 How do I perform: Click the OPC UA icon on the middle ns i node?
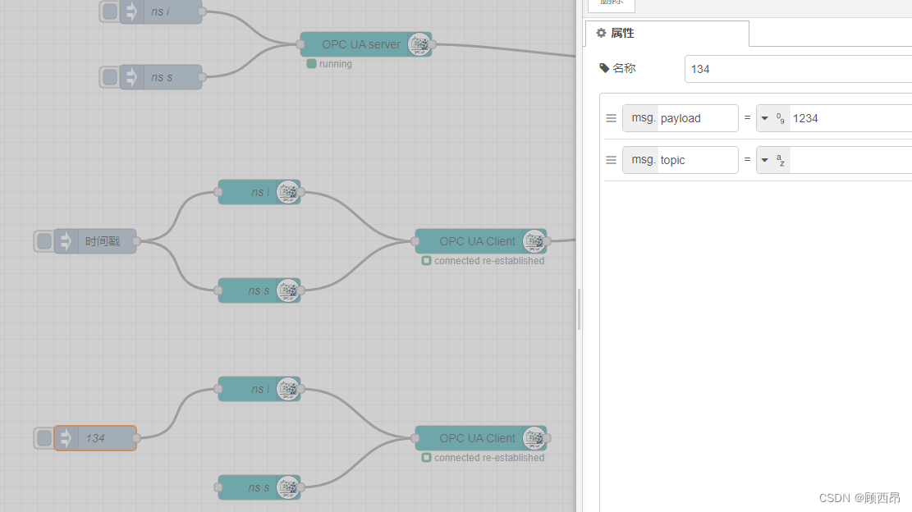pos(288,192)
